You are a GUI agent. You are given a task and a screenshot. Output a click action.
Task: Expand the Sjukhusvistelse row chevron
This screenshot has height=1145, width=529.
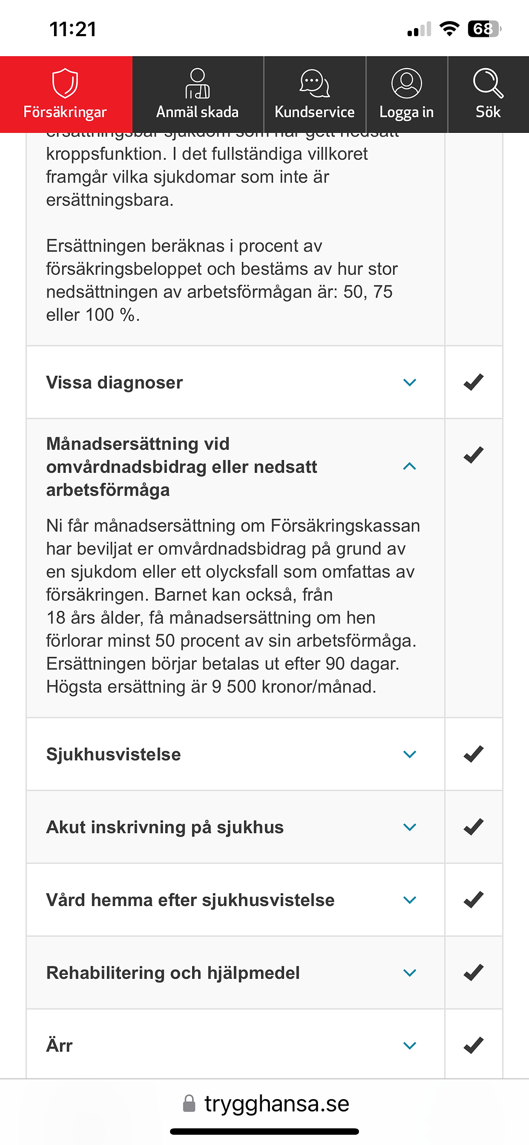point(410,755)
